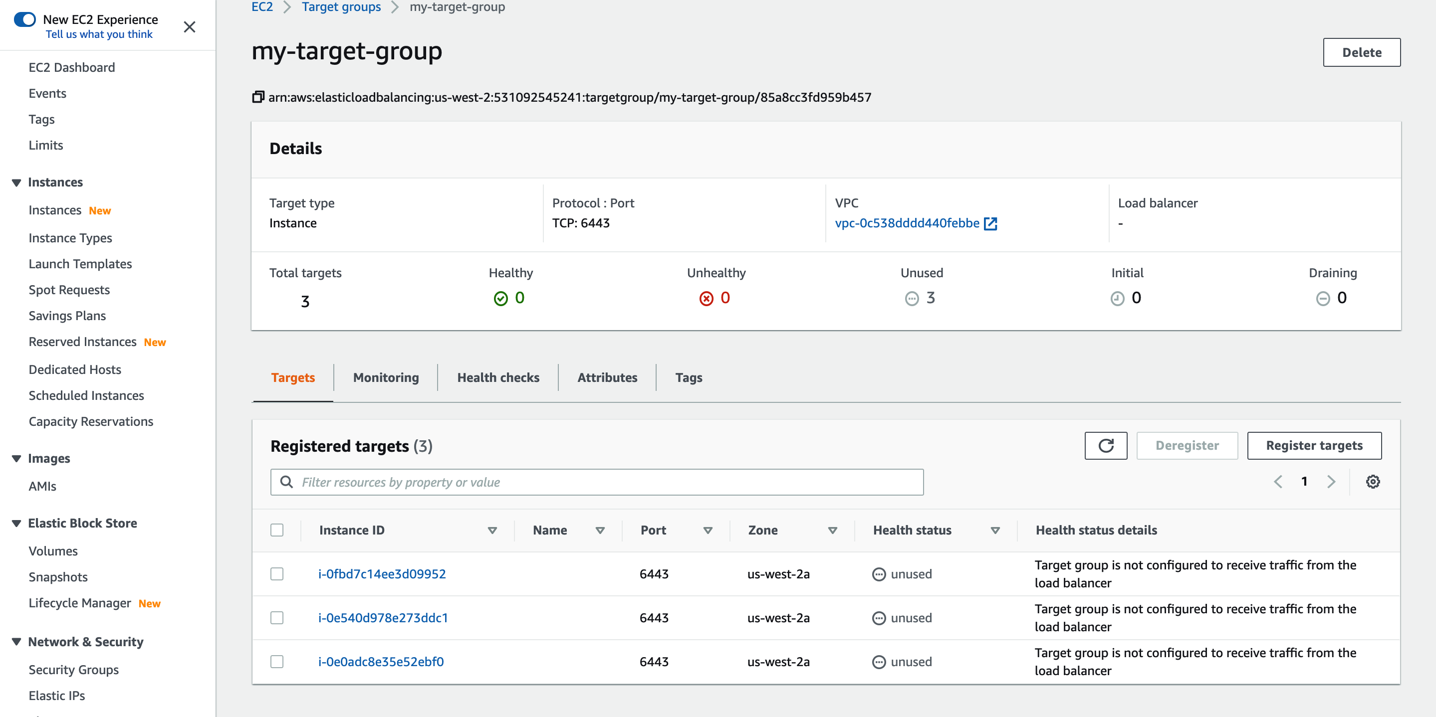The image size is (1436, 717).
Task: Click the Register targets button
Action: 1314,446
